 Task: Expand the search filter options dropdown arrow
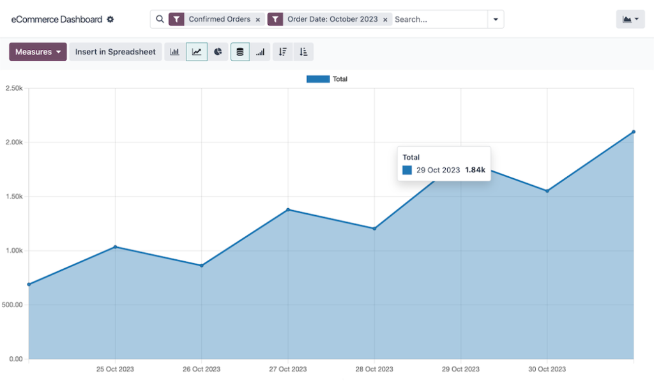pyautogui.click(x=496, y=19)
